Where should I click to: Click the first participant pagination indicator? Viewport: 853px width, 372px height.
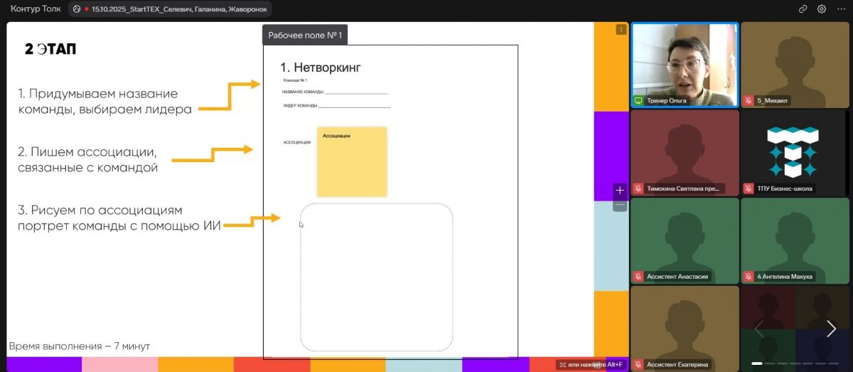click(757, 363)
